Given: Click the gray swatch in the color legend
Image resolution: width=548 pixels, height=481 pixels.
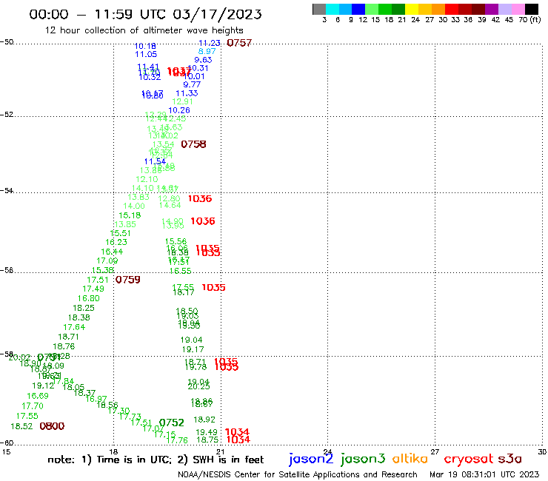Looking at the screenshot, I should click(x=319, y=9).
